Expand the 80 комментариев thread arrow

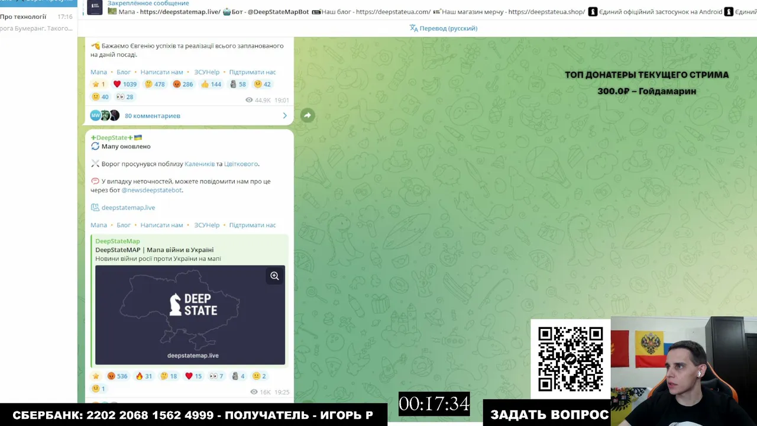click(x=284, y=115)
